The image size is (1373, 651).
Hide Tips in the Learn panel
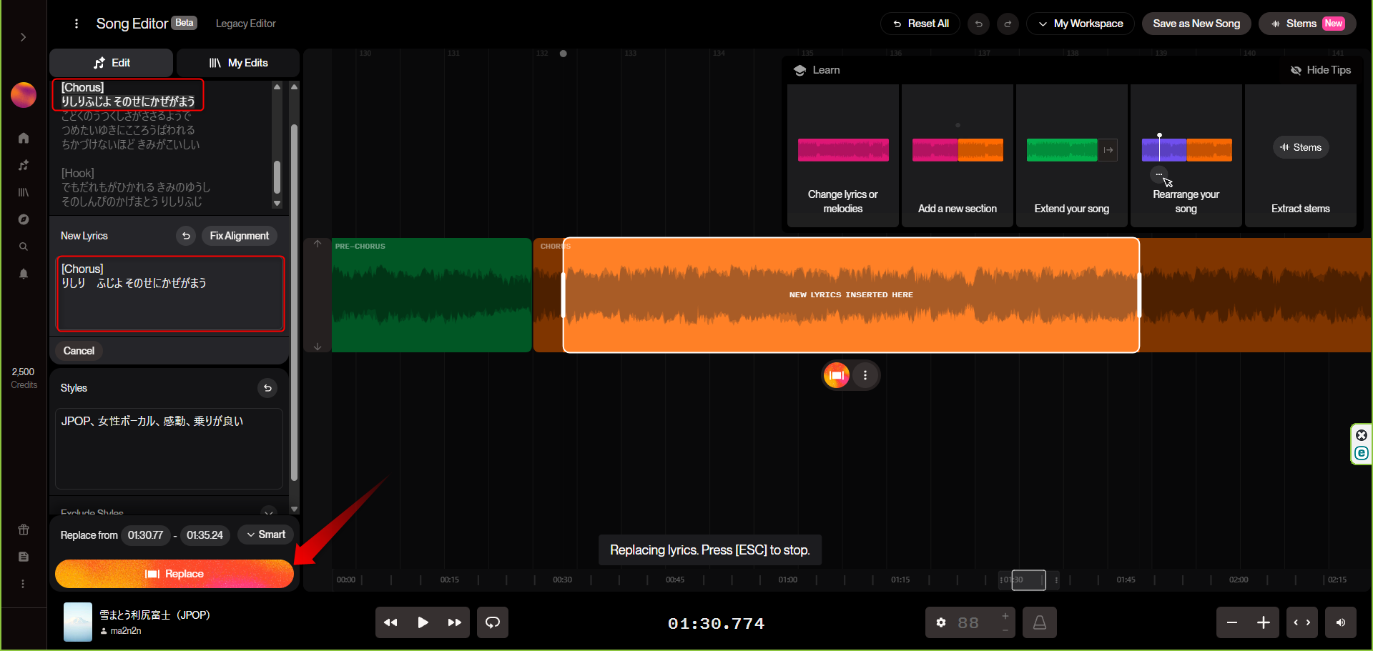(1320, 70)
